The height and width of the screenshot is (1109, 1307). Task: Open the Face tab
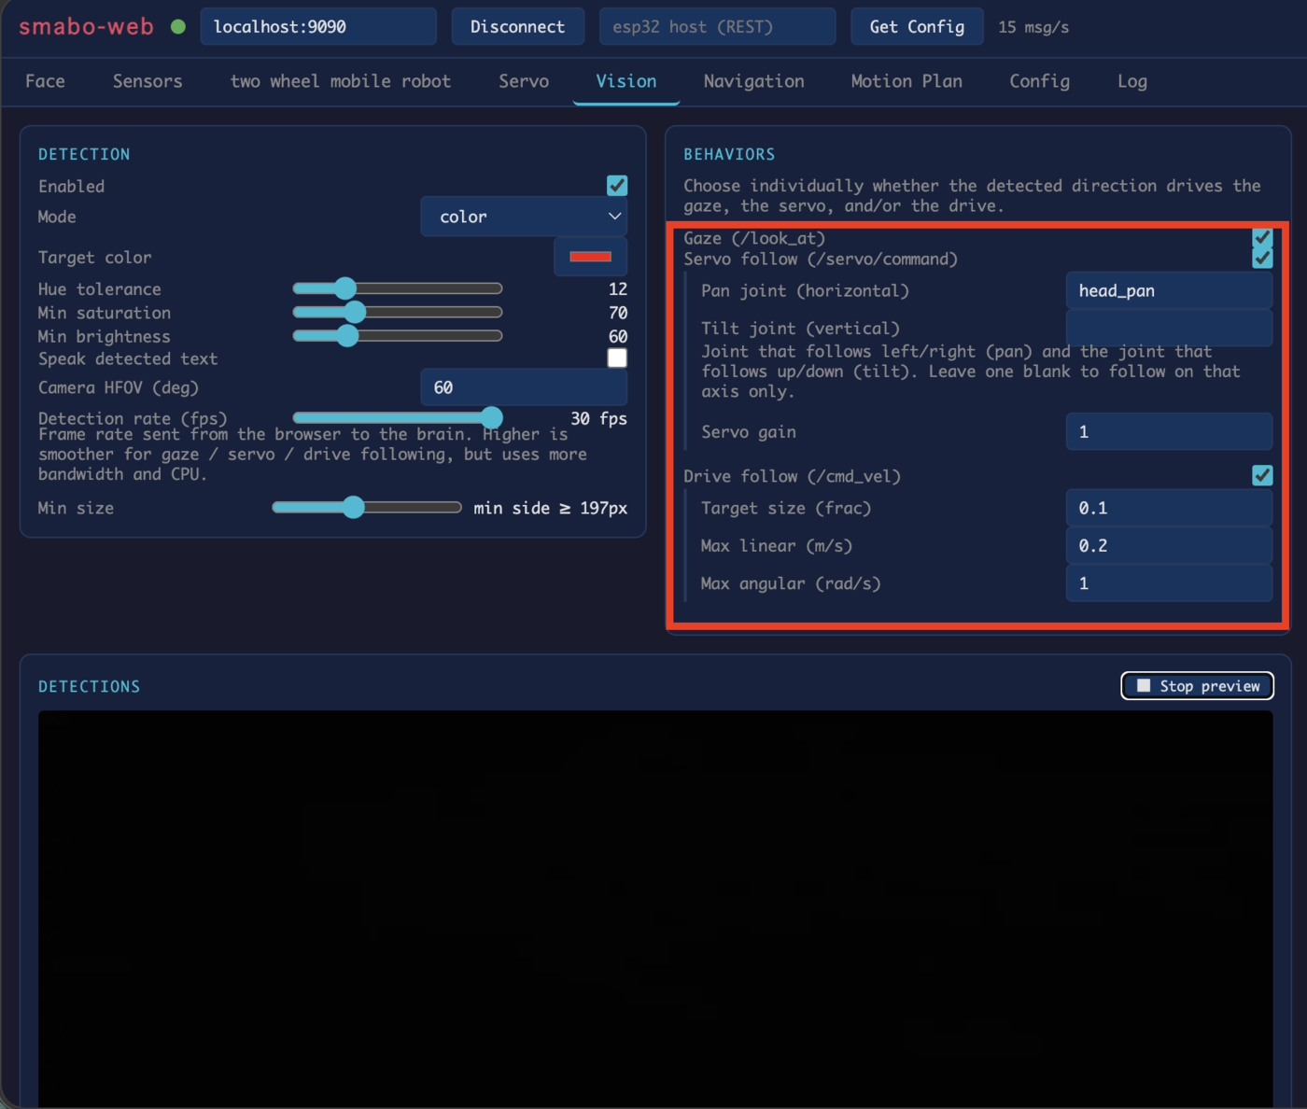pos(45,81)
